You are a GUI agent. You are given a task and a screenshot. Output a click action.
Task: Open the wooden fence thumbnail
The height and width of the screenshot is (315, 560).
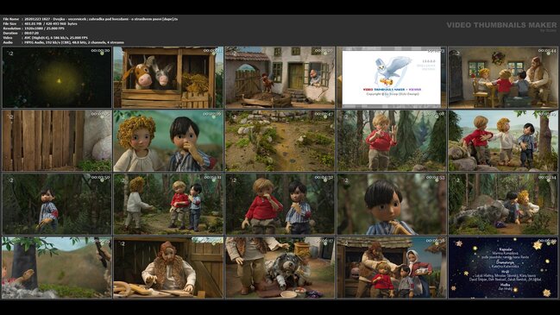[57, 141]
